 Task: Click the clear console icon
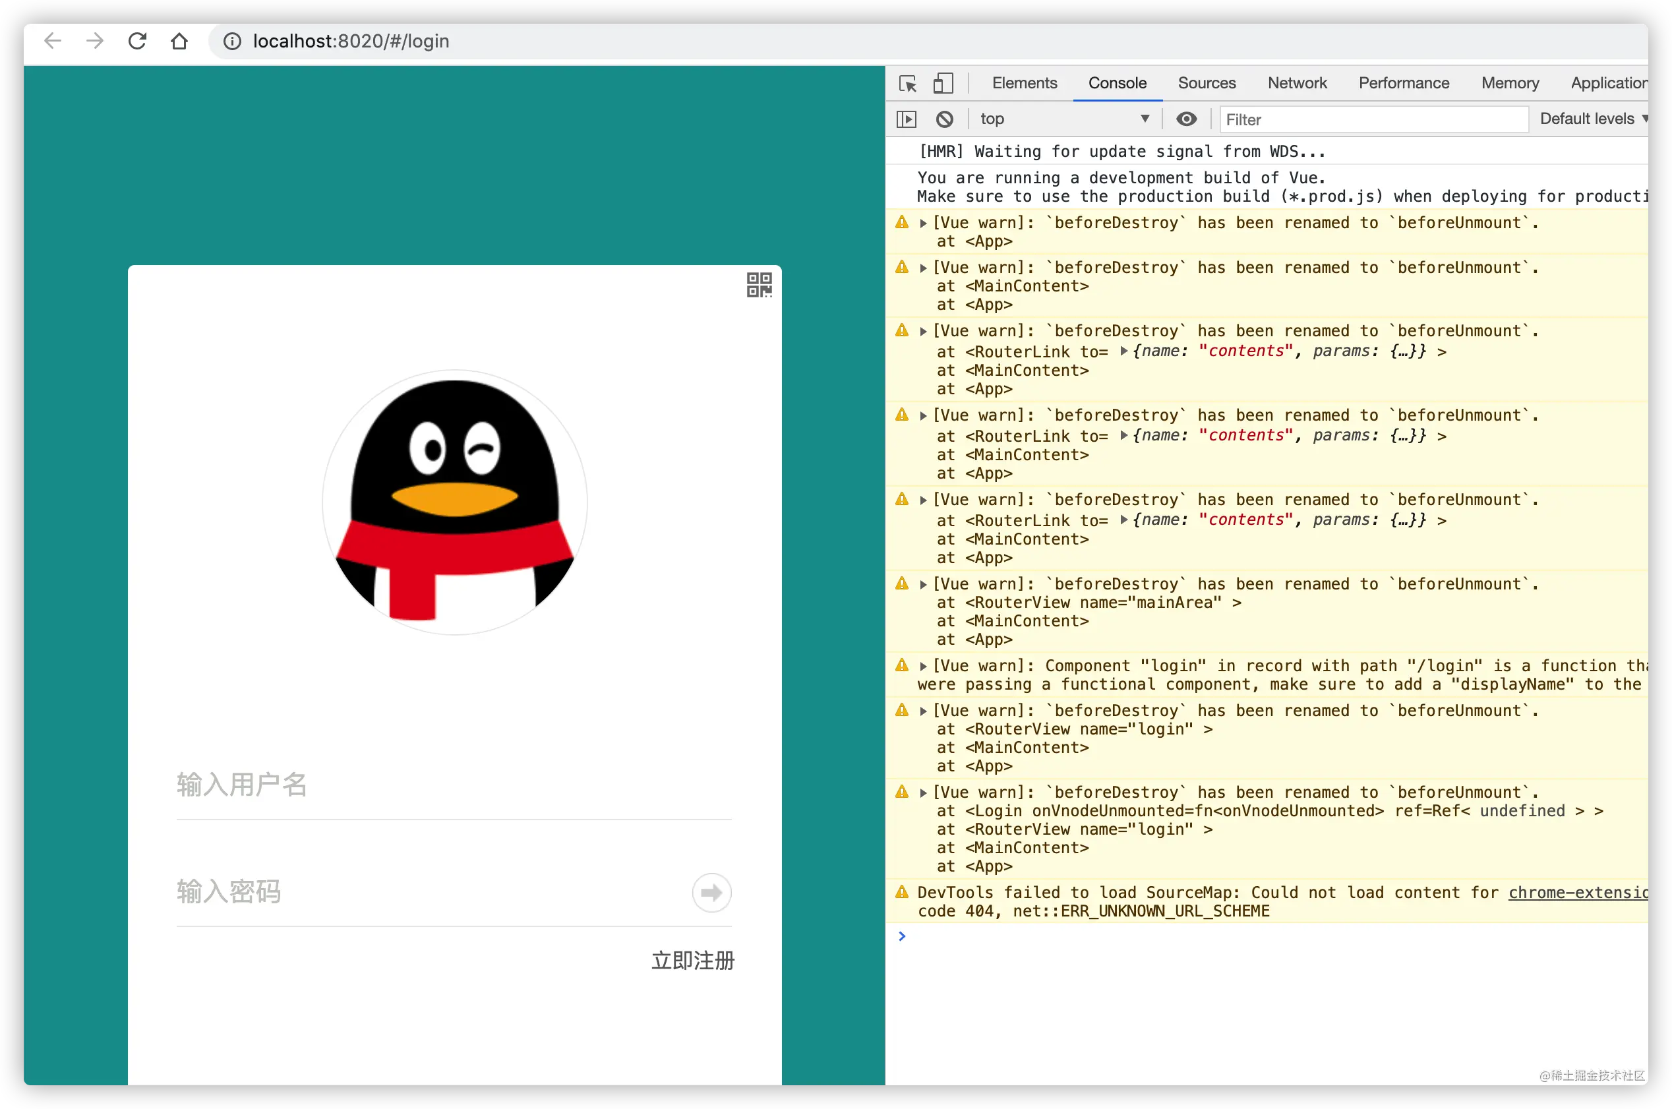coord(944,119)
